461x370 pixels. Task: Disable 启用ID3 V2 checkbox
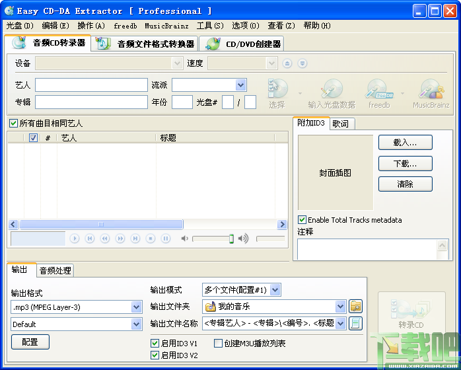pos(155,355)
